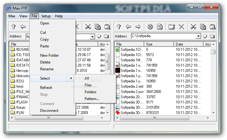Copy using right pane copy icon
Screen dimensions: 227x140
(x=203, y=27)
